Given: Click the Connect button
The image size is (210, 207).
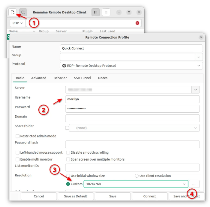Looking at the screenshot, I should (150, 196).
